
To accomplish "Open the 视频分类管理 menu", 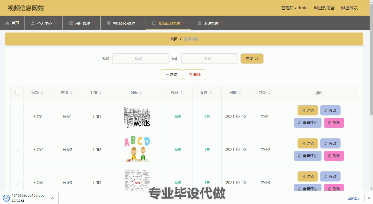I will click(x=123, y=23).
